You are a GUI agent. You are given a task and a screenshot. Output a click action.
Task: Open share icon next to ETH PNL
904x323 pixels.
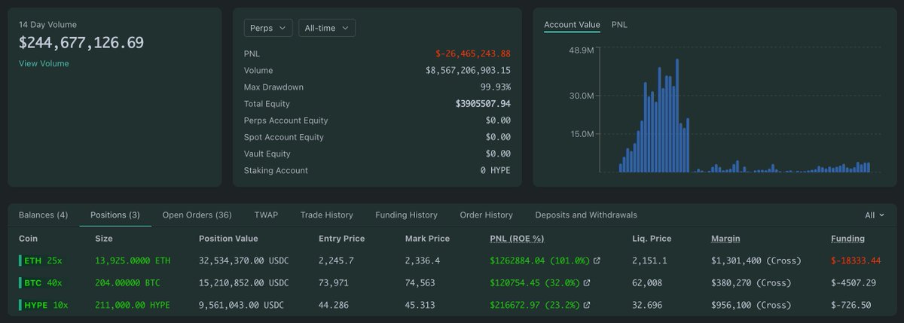coord(597,261)
